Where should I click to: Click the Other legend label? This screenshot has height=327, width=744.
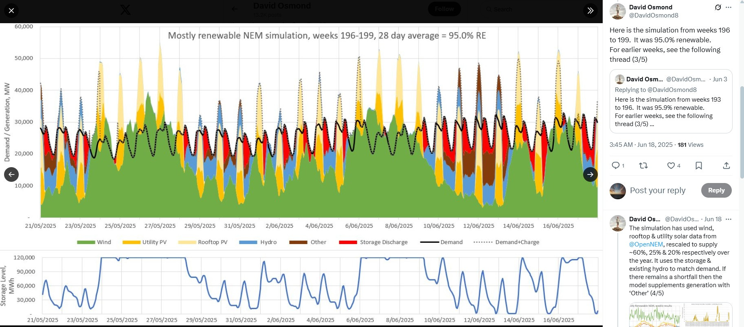(318, 242)
